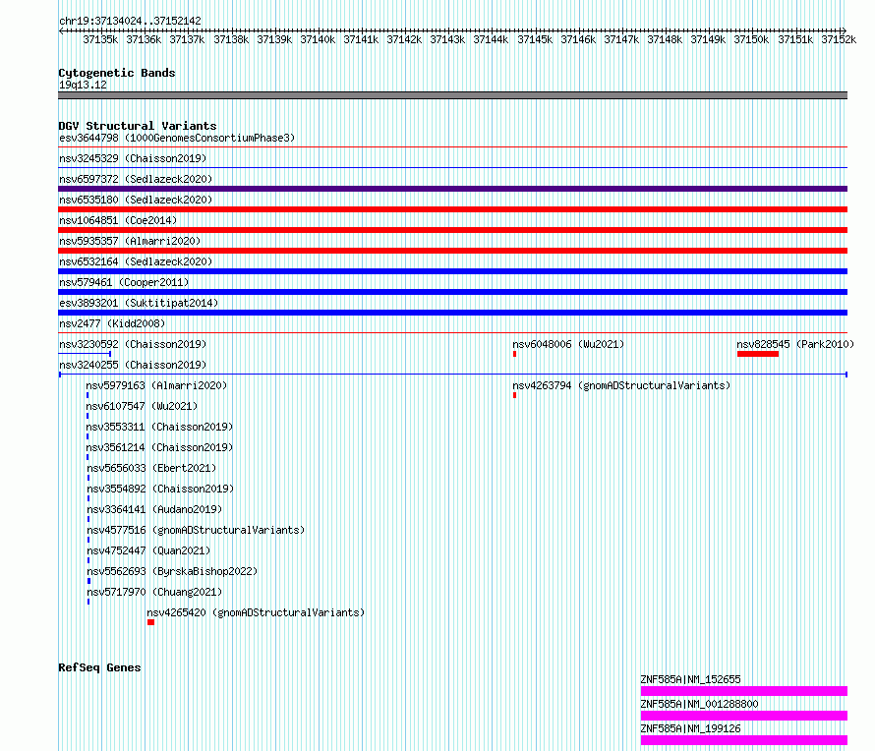Open nsv3553311 (Chaisson2019) variant

pos(159,427)
